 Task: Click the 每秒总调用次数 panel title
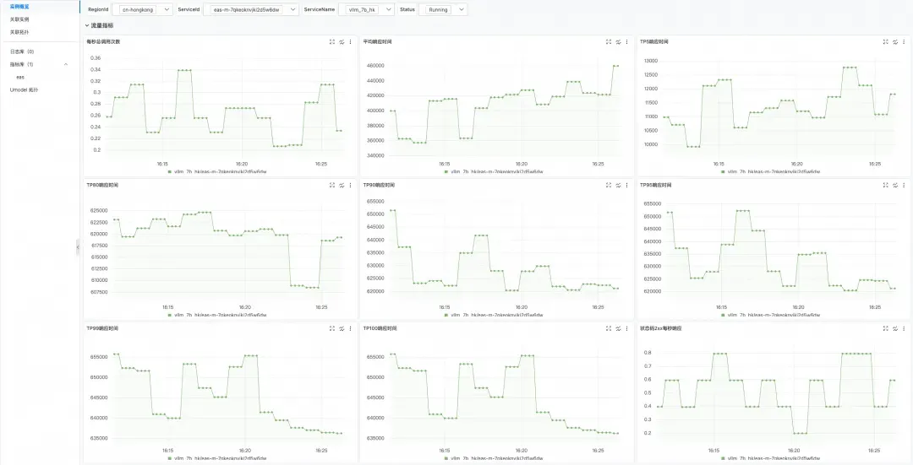coord(103,42)
